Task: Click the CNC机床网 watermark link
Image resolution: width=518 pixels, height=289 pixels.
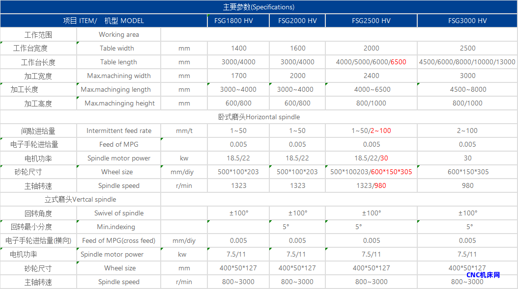Action: (x=483, y=275)
